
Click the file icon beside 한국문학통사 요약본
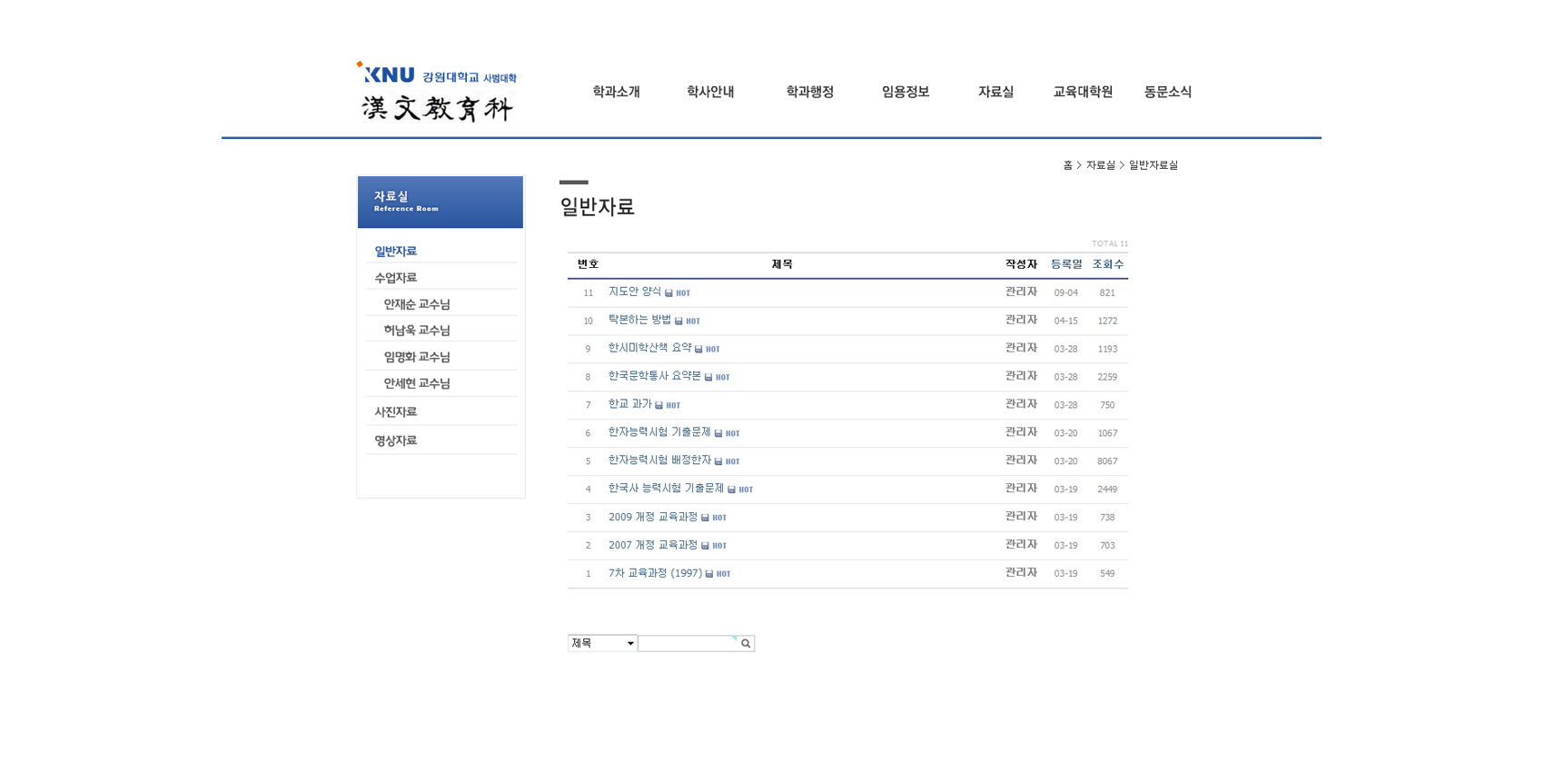(x=708, y=377)
